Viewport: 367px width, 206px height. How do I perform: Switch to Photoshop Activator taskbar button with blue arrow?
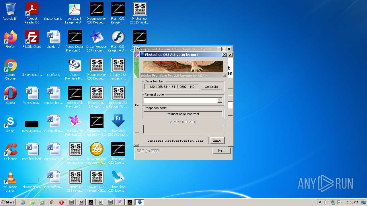tap(139, 202)
